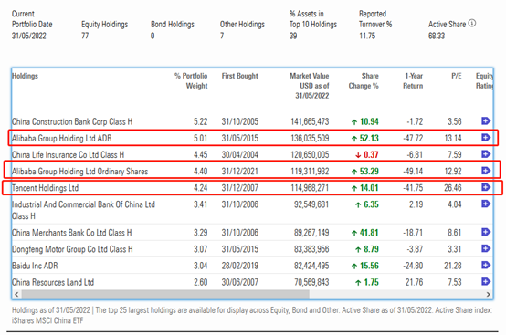Click the horizontal scrollbar thumb

(x=165, y=294)
